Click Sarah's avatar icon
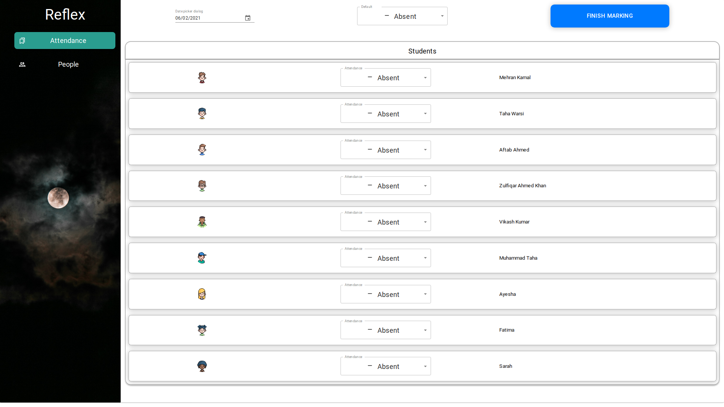Image resolution: width=724 pixels, height=407 pixels. click(202, 366)
